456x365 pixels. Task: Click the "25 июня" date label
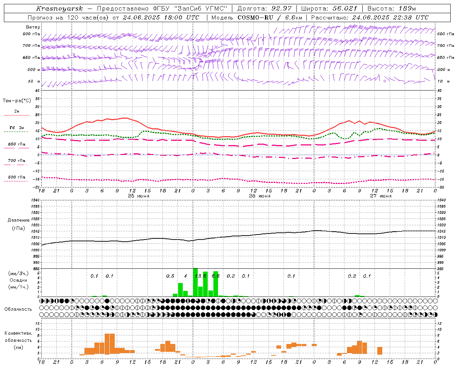[x=139, y=196]
